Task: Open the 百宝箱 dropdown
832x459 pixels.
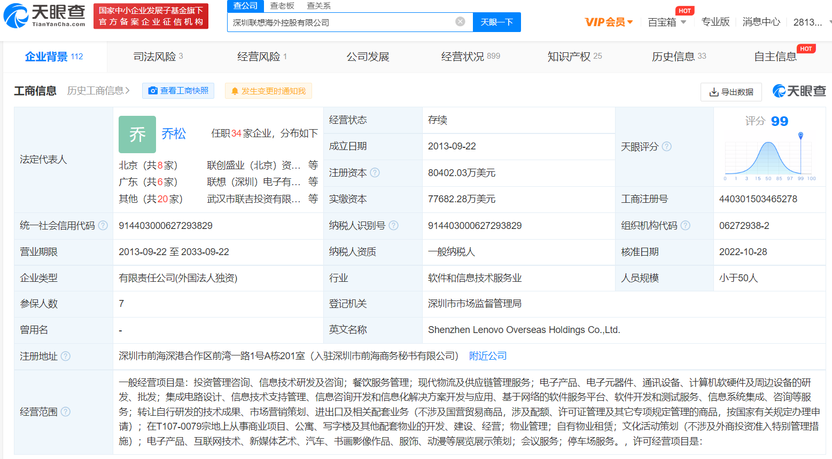Action: coord(665,21)
